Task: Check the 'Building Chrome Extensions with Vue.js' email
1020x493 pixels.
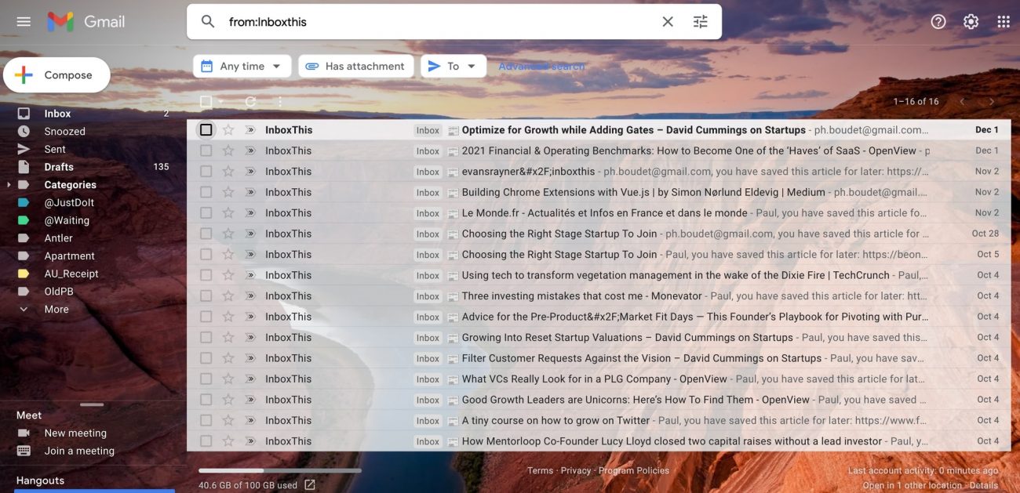Action: coord(206,192)
